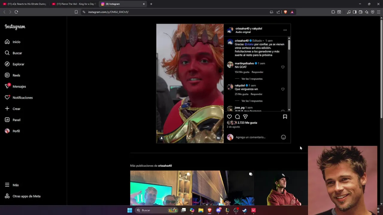Click the comment bubble icon on post
This screenshot has width=383, height=215.
pyautogui.click(x=237, y=117)
